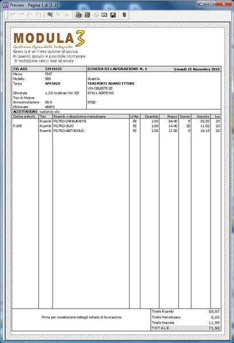The width and height of the screenshot is (234, 343).
Task: Click the ACCETTAZIONE label
Action: pos(25,112)
